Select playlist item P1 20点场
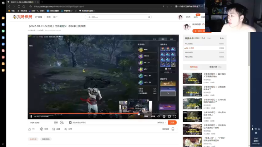This screenshot has width=262, height=147. click(204, 44)
